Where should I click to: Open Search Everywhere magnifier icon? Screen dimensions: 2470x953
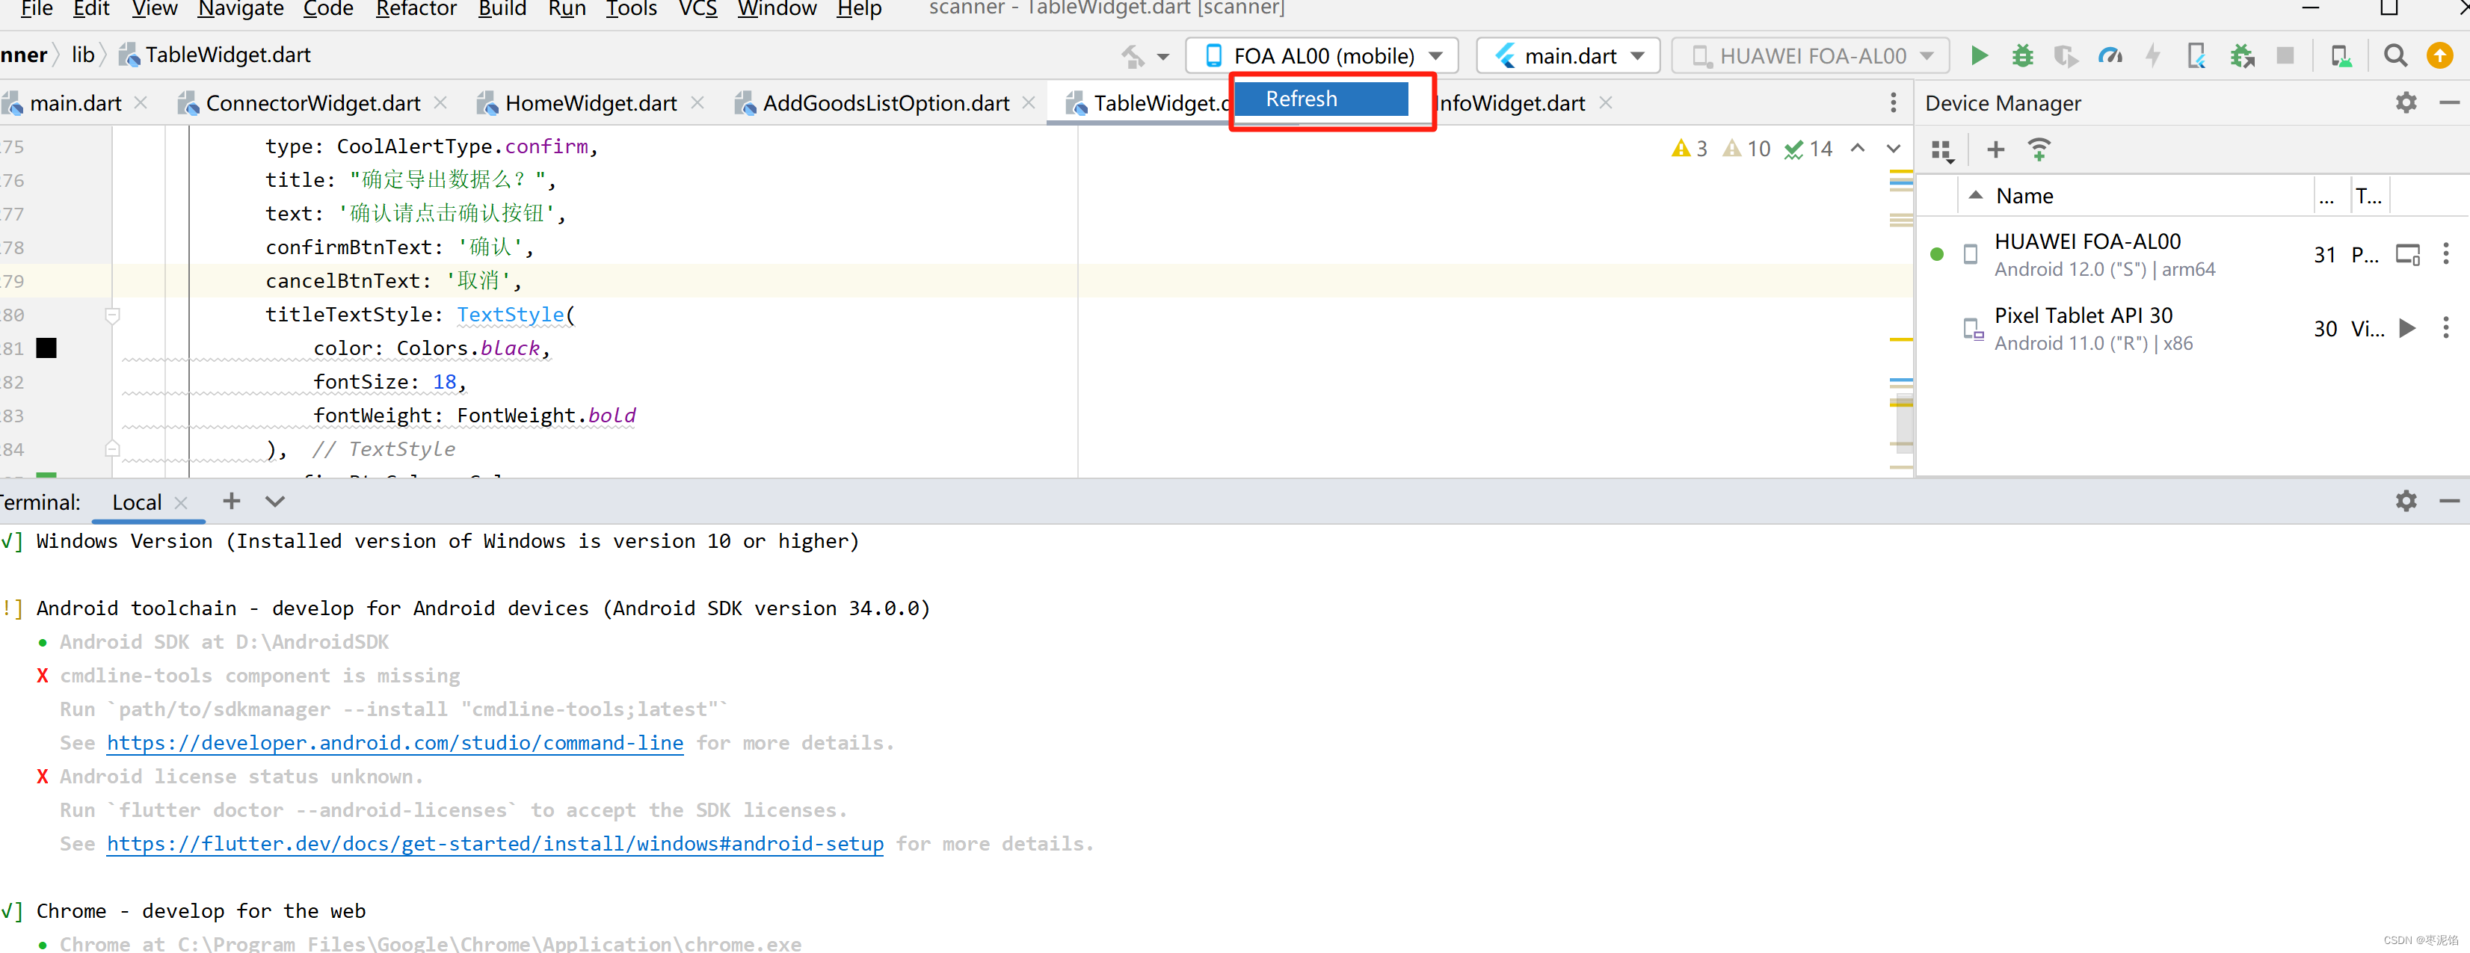(2394, 55)
